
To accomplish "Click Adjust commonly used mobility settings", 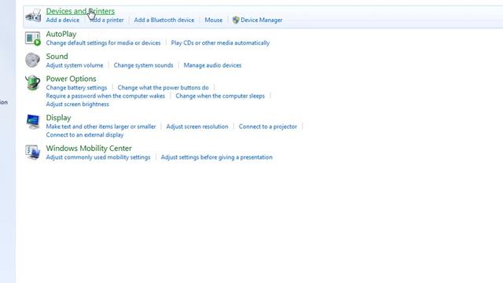I will point(98,157).
